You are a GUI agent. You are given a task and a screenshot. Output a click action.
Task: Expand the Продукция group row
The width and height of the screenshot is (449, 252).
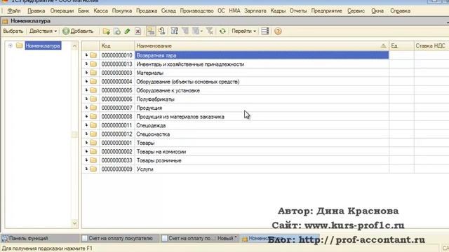tap(86, 108)
